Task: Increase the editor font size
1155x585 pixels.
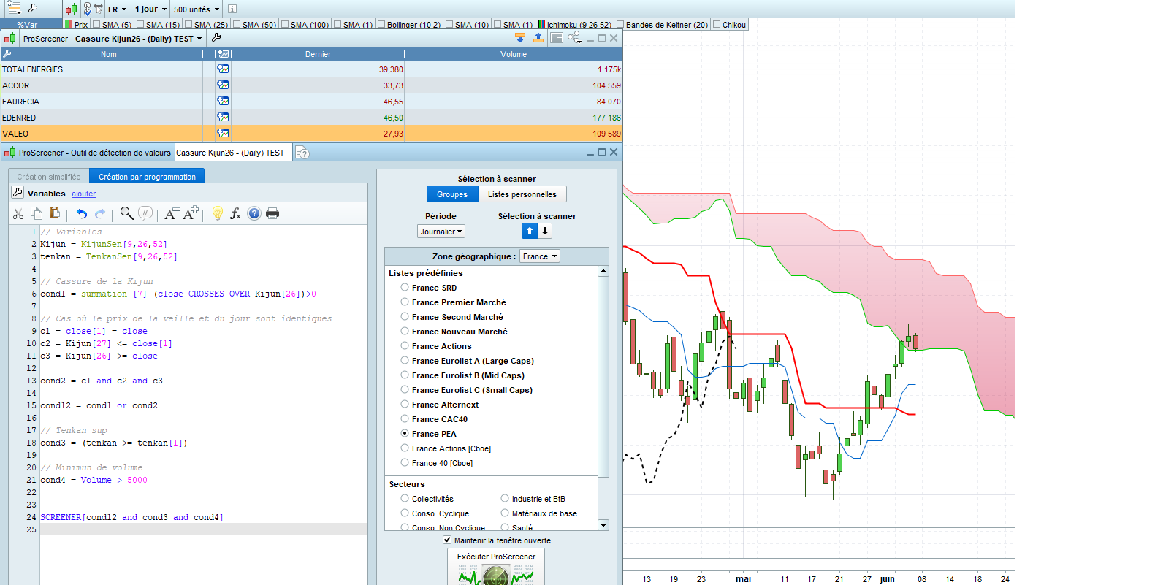Action: coord(191,213)
